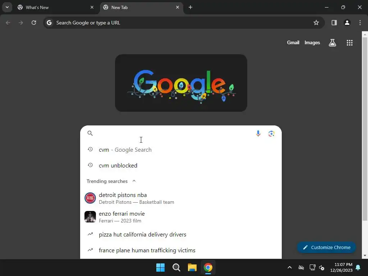Open the tab search dropdown arrow

click(7, 7)
